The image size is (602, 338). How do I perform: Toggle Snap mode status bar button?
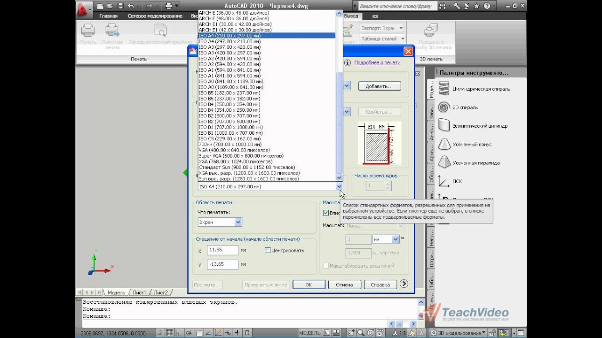pos(160,333)
